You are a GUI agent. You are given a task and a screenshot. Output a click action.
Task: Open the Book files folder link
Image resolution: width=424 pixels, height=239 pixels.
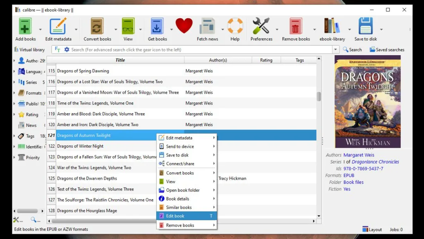click(353, 182)
